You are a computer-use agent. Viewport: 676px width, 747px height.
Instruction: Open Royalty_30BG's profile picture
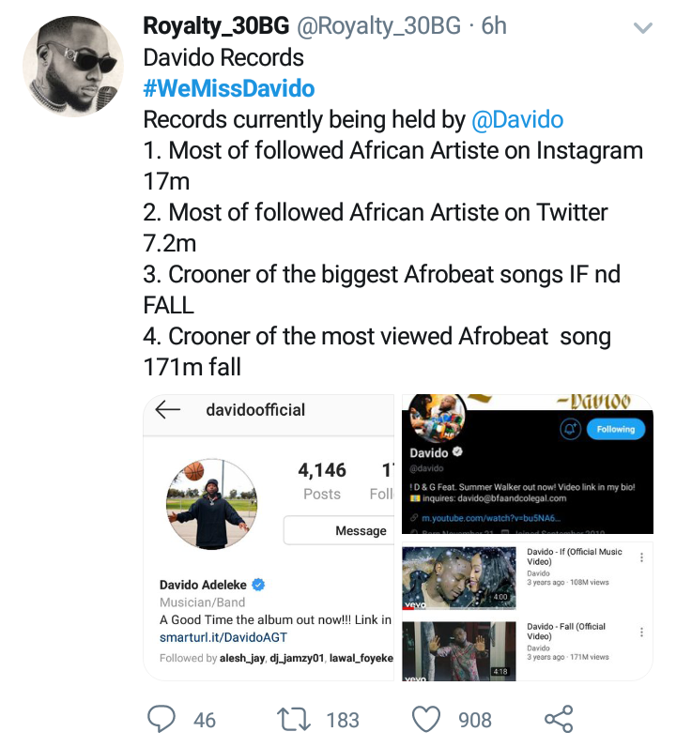[73, 66]
